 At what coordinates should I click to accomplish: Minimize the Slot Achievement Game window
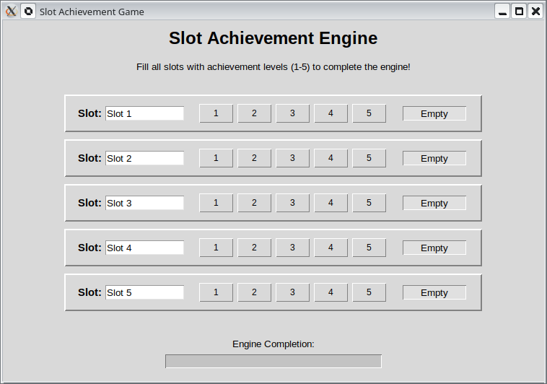coord(502,12)
